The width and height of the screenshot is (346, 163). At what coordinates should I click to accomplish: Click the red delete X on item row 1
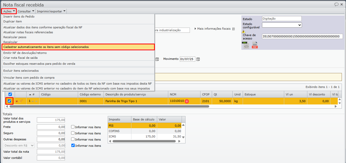pyautogui.click(x=17, y=101)
